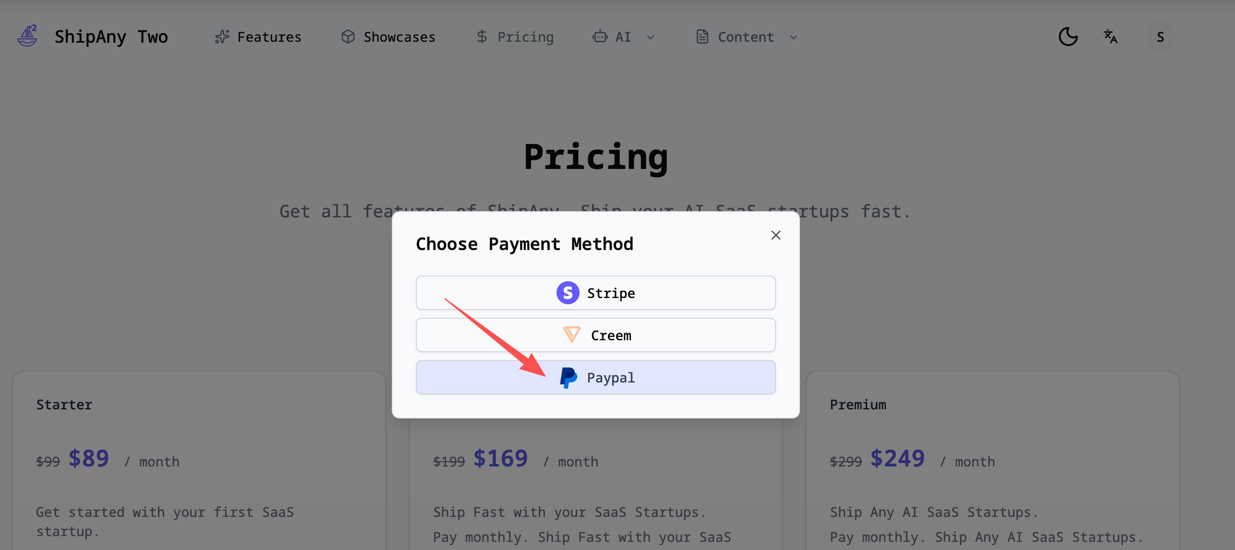Go to the Showcases page
Image resolution: width=1235 pixels, height=550 pixels.
coord(388,37)
